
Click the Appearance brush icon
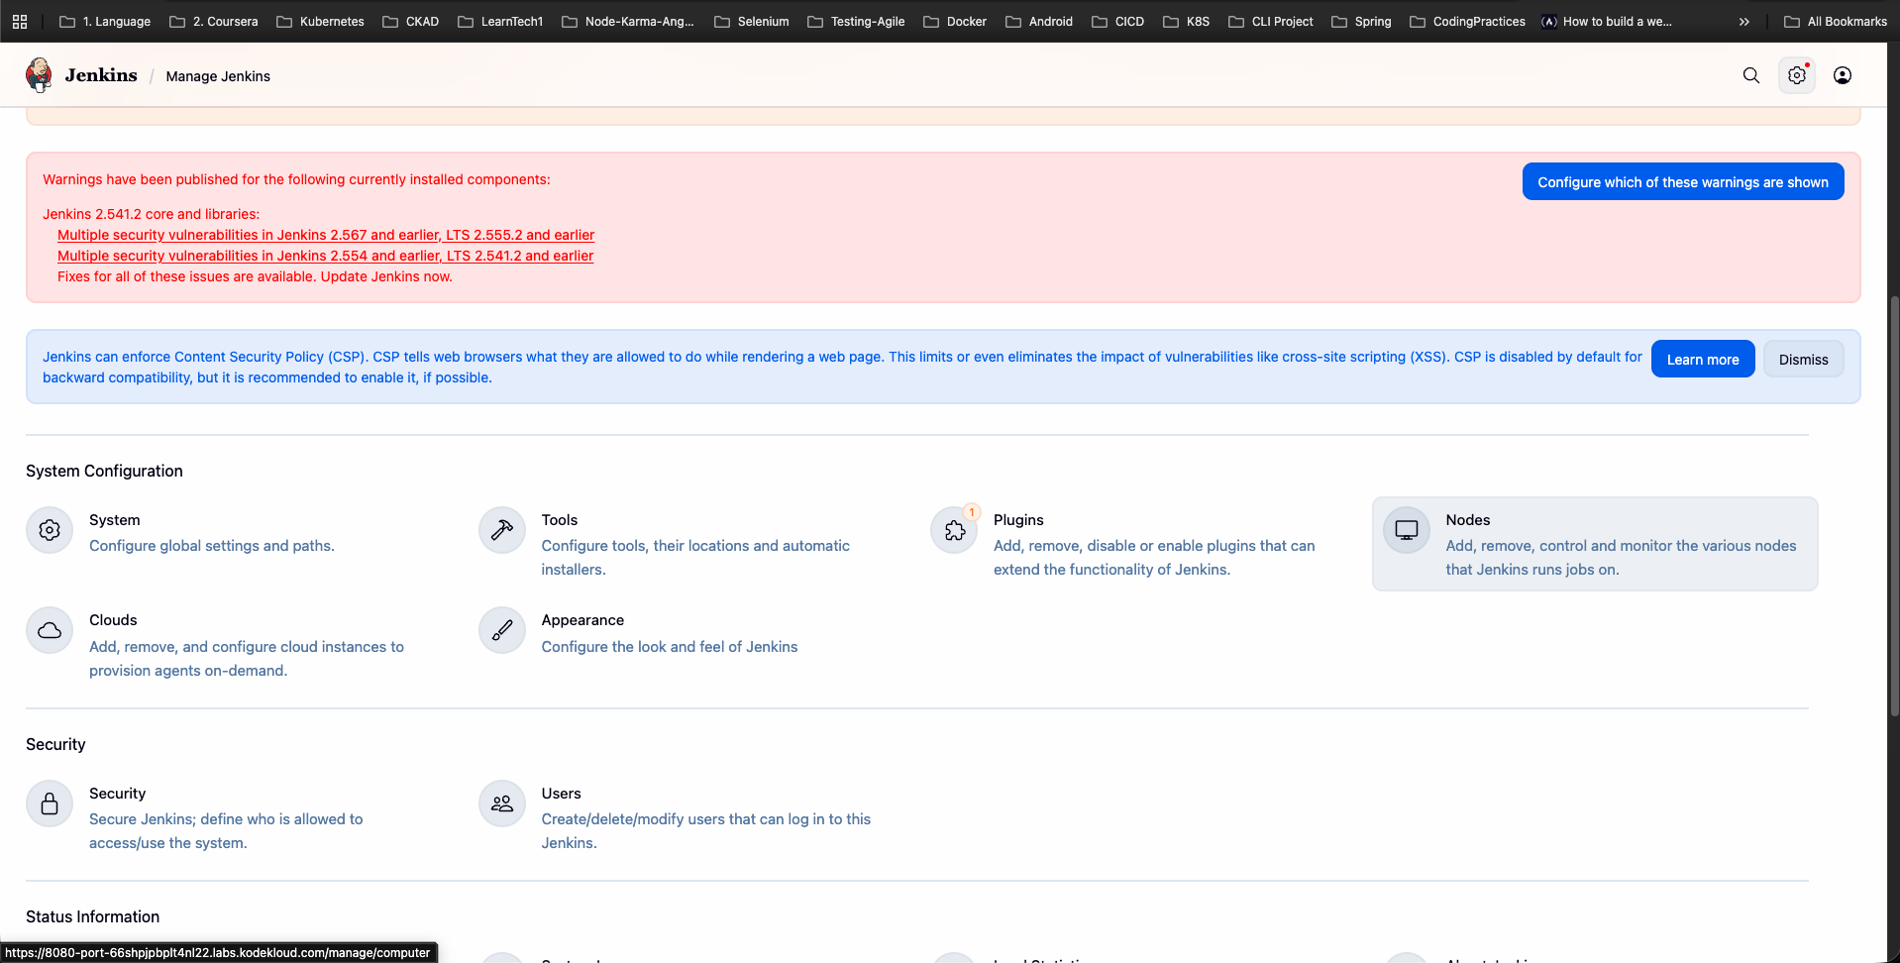(502, 630)
